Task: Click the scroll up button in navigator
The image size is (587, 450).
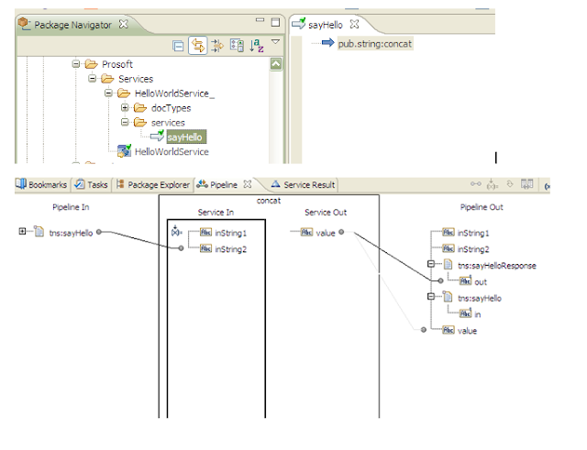Action: [276, 64]
